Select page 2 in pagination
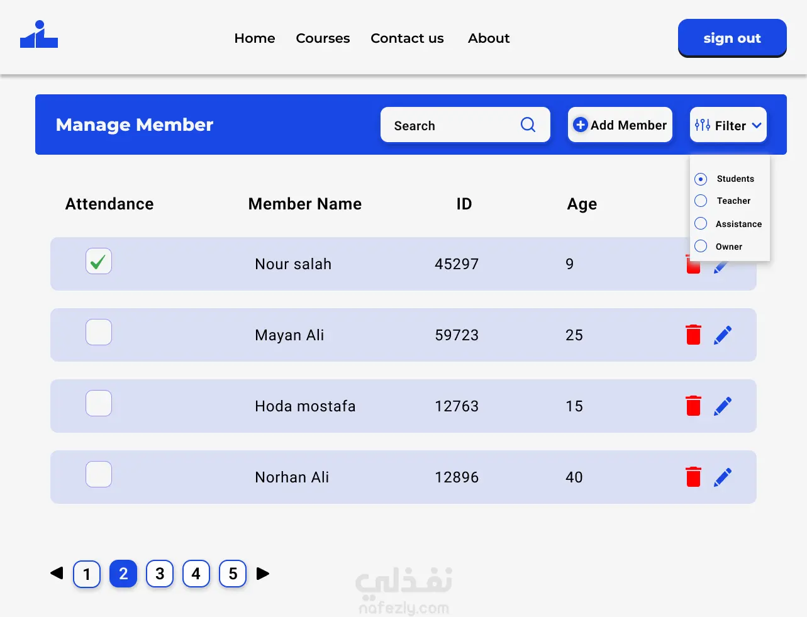 pyautogui.click(x=123, y=574)
